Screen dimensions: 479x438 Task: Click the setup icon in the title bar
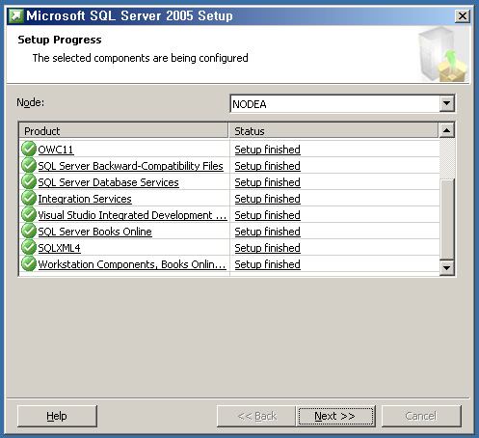[x=15, y=15]
